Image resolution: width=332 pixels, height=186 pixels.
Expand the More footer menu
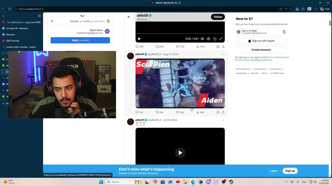coord(265,73)
